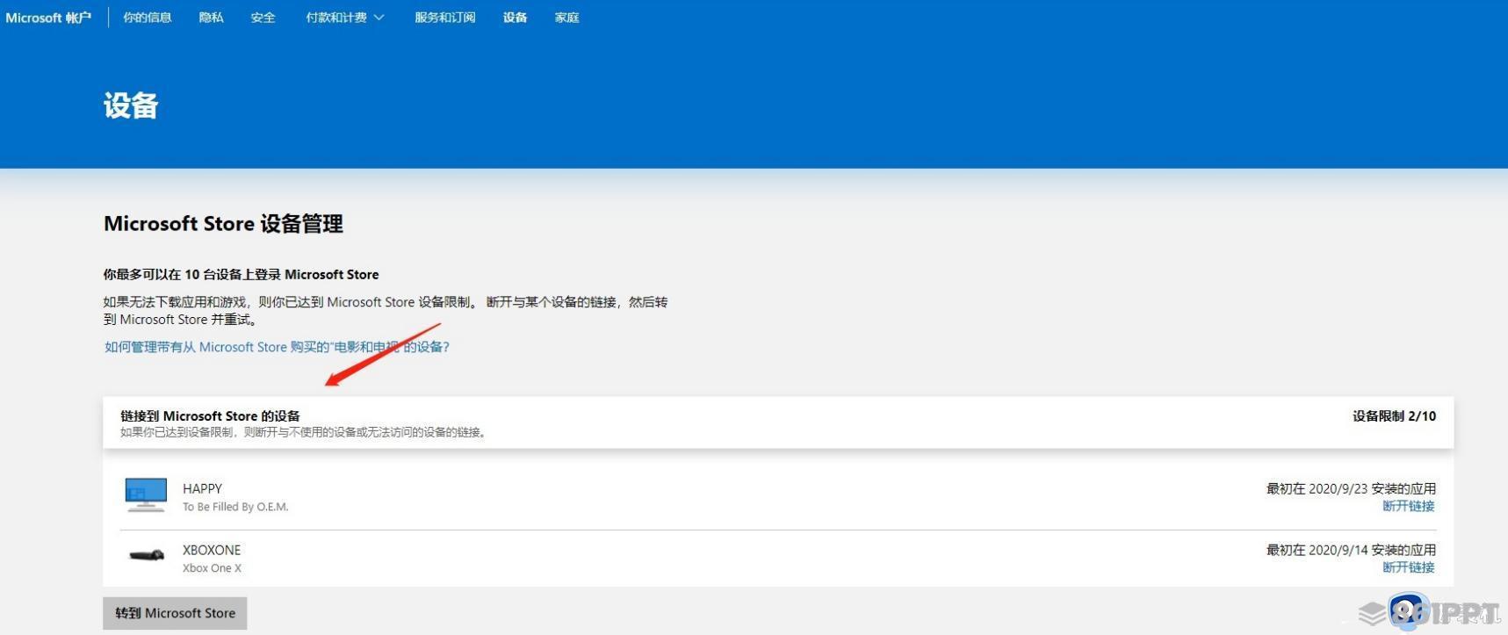1508x635 pixels.
Task: Open the 你的信息 menu item
Action: tap(148, 18)
